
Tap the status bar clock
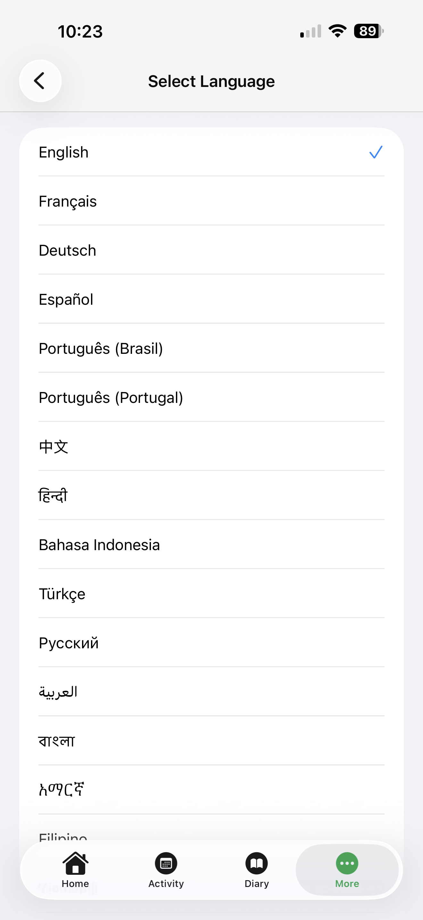(x=80, y=31)
